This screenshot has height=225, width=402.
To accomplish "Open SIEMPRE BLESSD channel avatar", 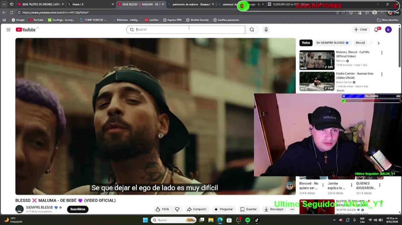I will point(19,209).
